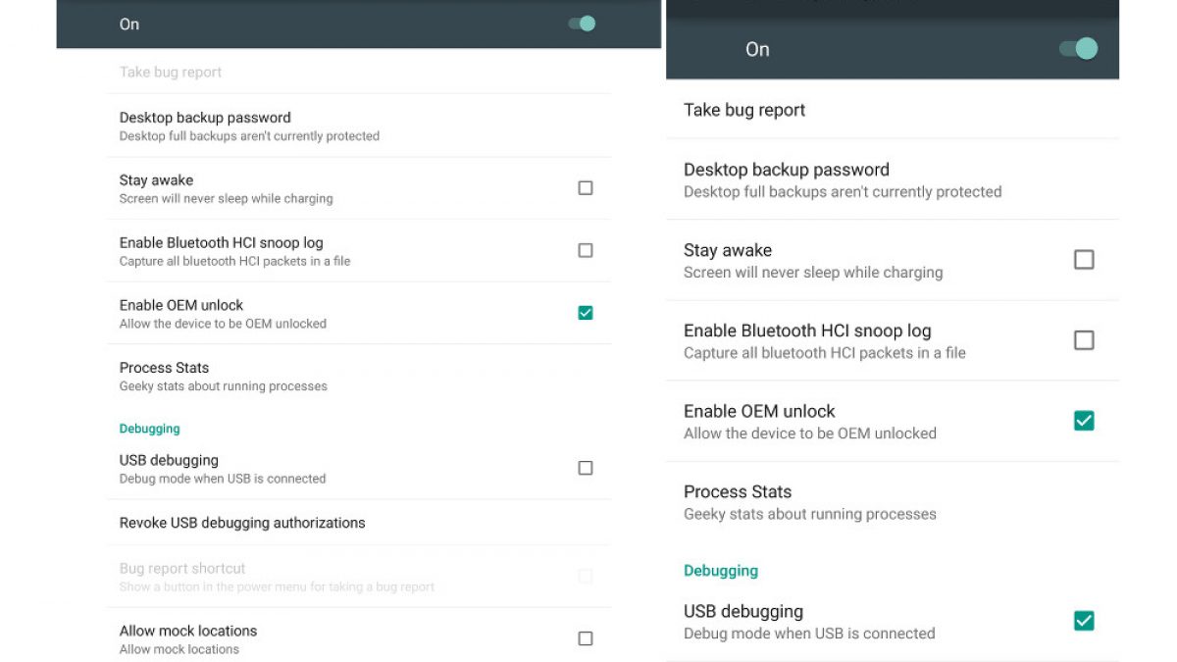Enable the unchecked USB debugging checkbox
Screen dimensions: 1177x662
point(586,469)
